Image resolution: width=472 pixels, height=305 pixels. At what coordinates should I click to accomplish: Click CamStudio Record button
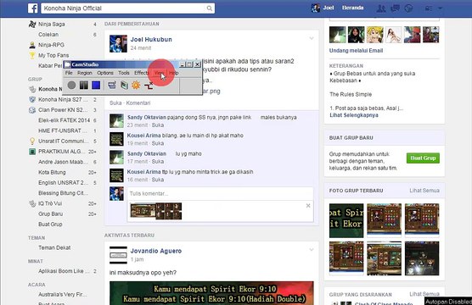coord(71,85)
